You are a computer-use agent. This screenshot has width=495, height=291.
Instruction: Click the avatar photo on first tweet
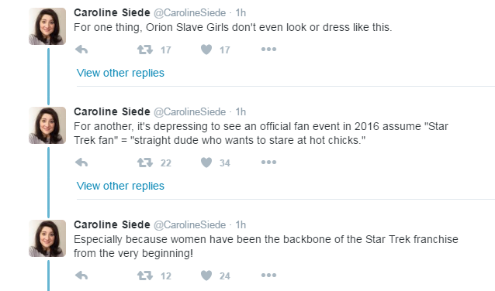[47, 26]
